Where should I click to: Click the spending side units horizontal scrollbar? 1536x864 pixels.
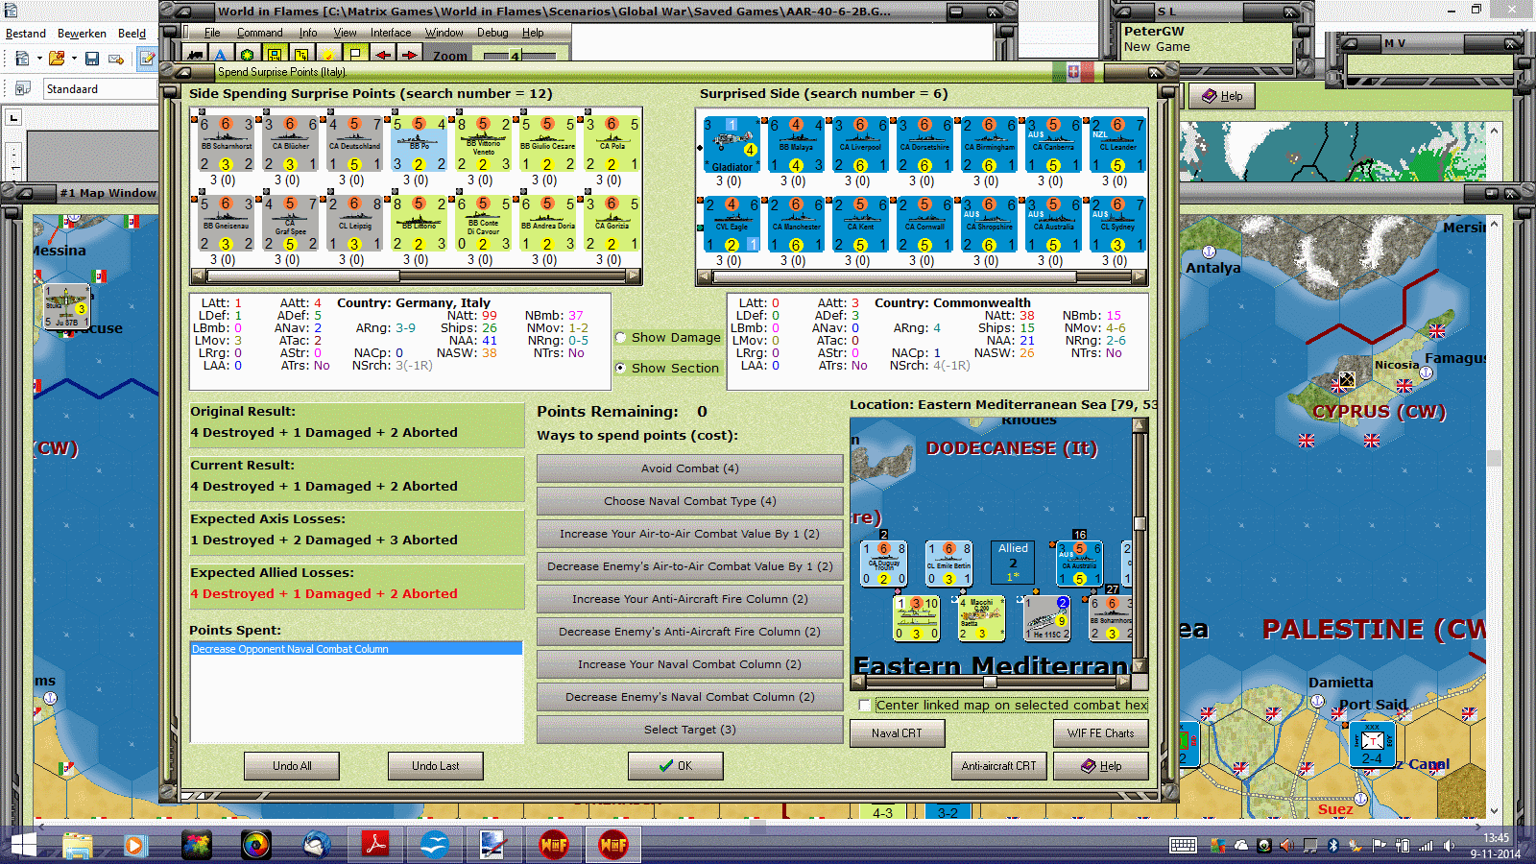[417, 276]
